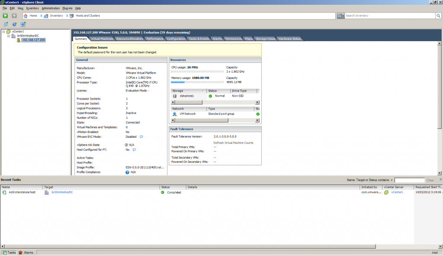The height and width of the screenshot is (256, 443).
Task: Click the info balloon next to Host Configured for FT
Action: [134, 150]
